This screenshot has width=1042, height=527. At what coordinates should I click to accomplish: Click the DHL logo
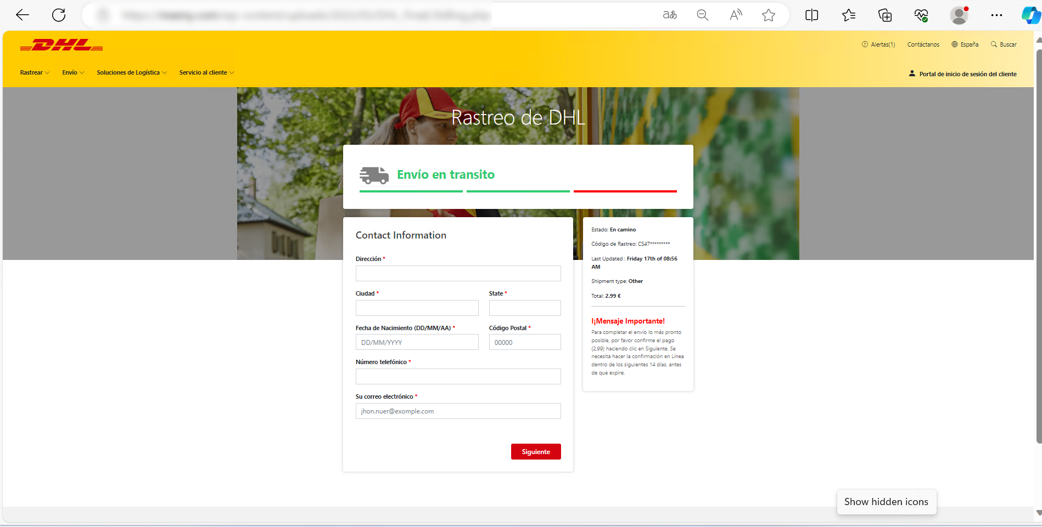pos(61,46)
